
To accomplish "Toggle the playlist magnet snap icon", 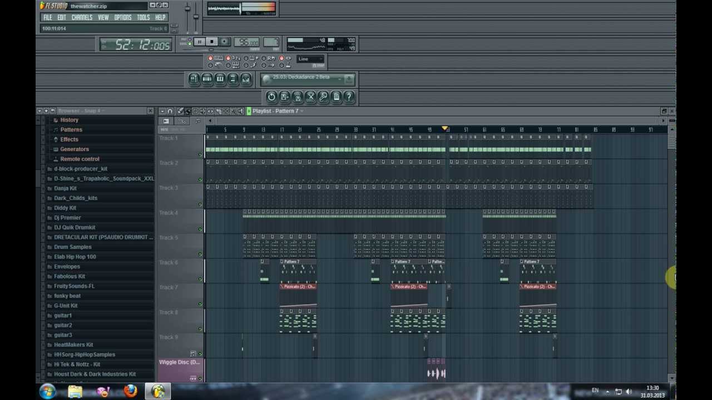I will coord(170,111).
